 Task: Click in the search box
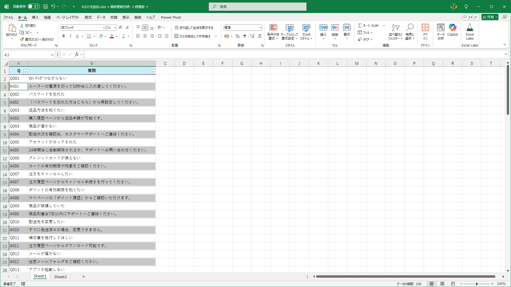[x=257, y=7]
